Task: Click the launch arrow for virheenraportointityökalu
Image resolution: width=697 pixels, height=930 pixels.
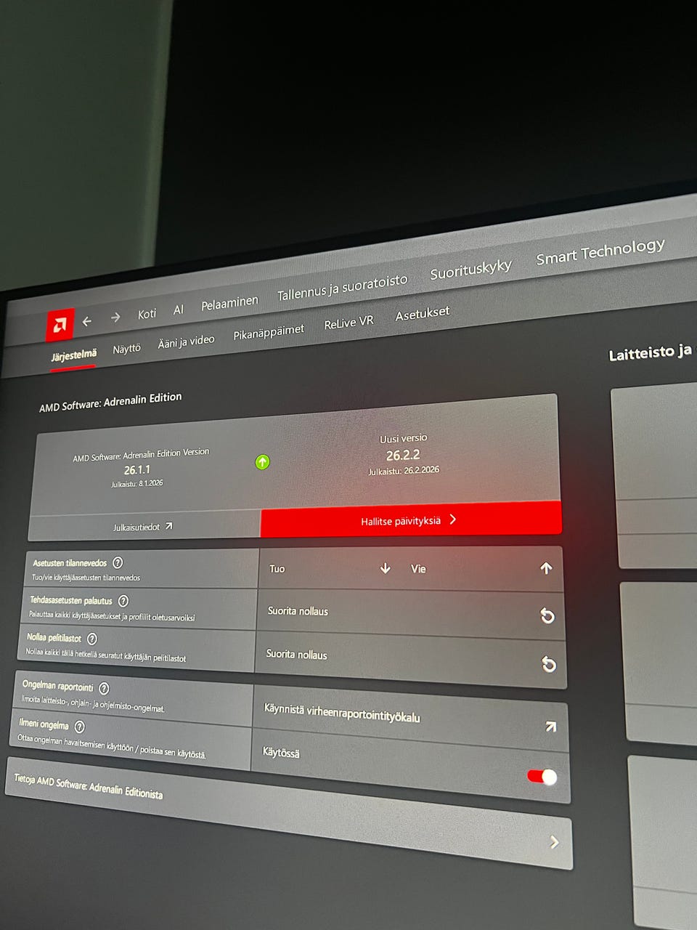Action: pyautogui.click(x=551, y=726)
